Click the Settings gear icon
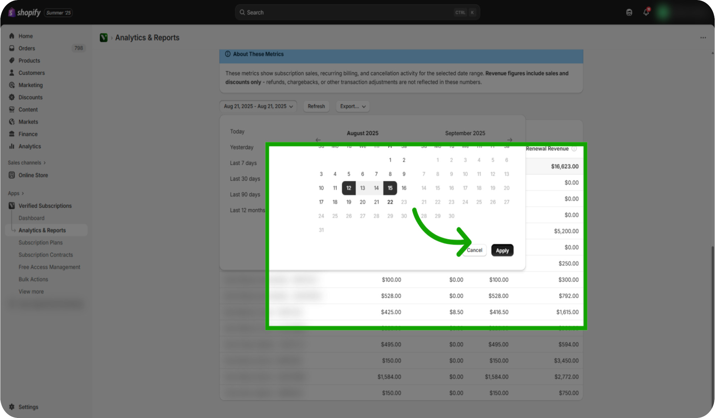 coord(12,407)
